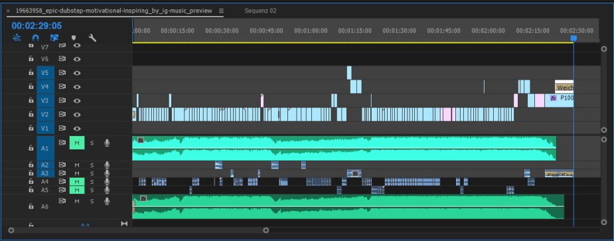
Task: Click audio tracks vertical scroll top handle
Action: [x=604, y=139]
